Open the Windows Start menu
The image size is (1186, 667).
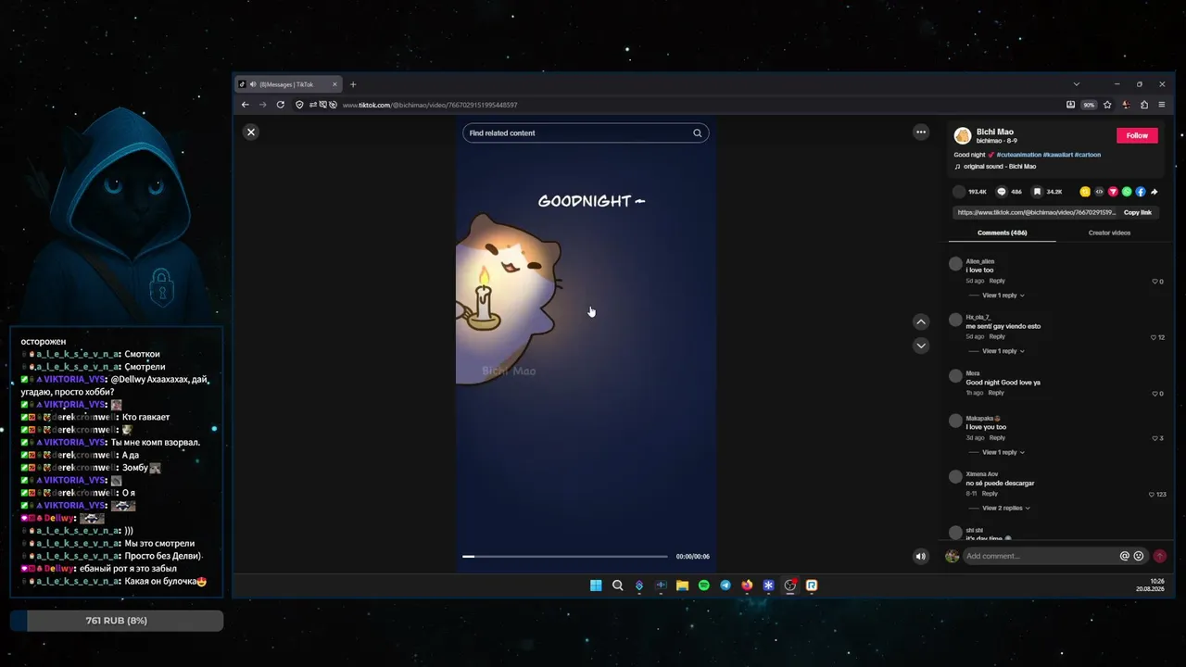[x=596, y=585]
